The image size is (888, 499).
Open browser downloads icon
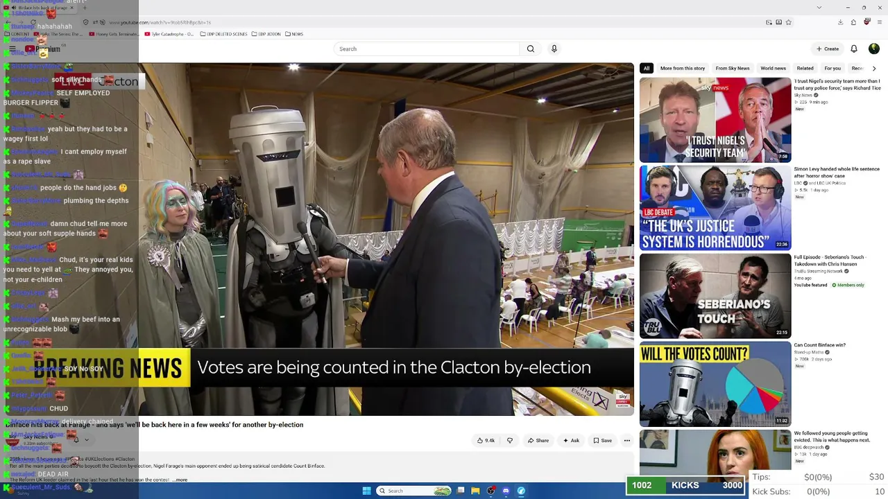pyautogui.click(x=841, y=22)
